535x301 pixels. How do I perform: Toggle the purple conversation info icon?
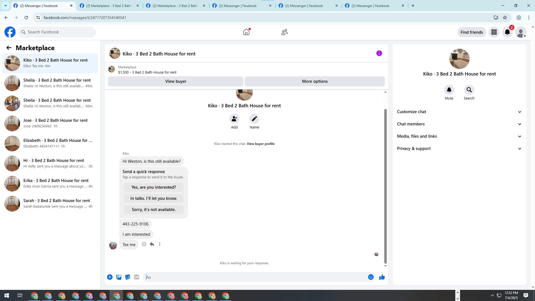(x=379, y=53)
